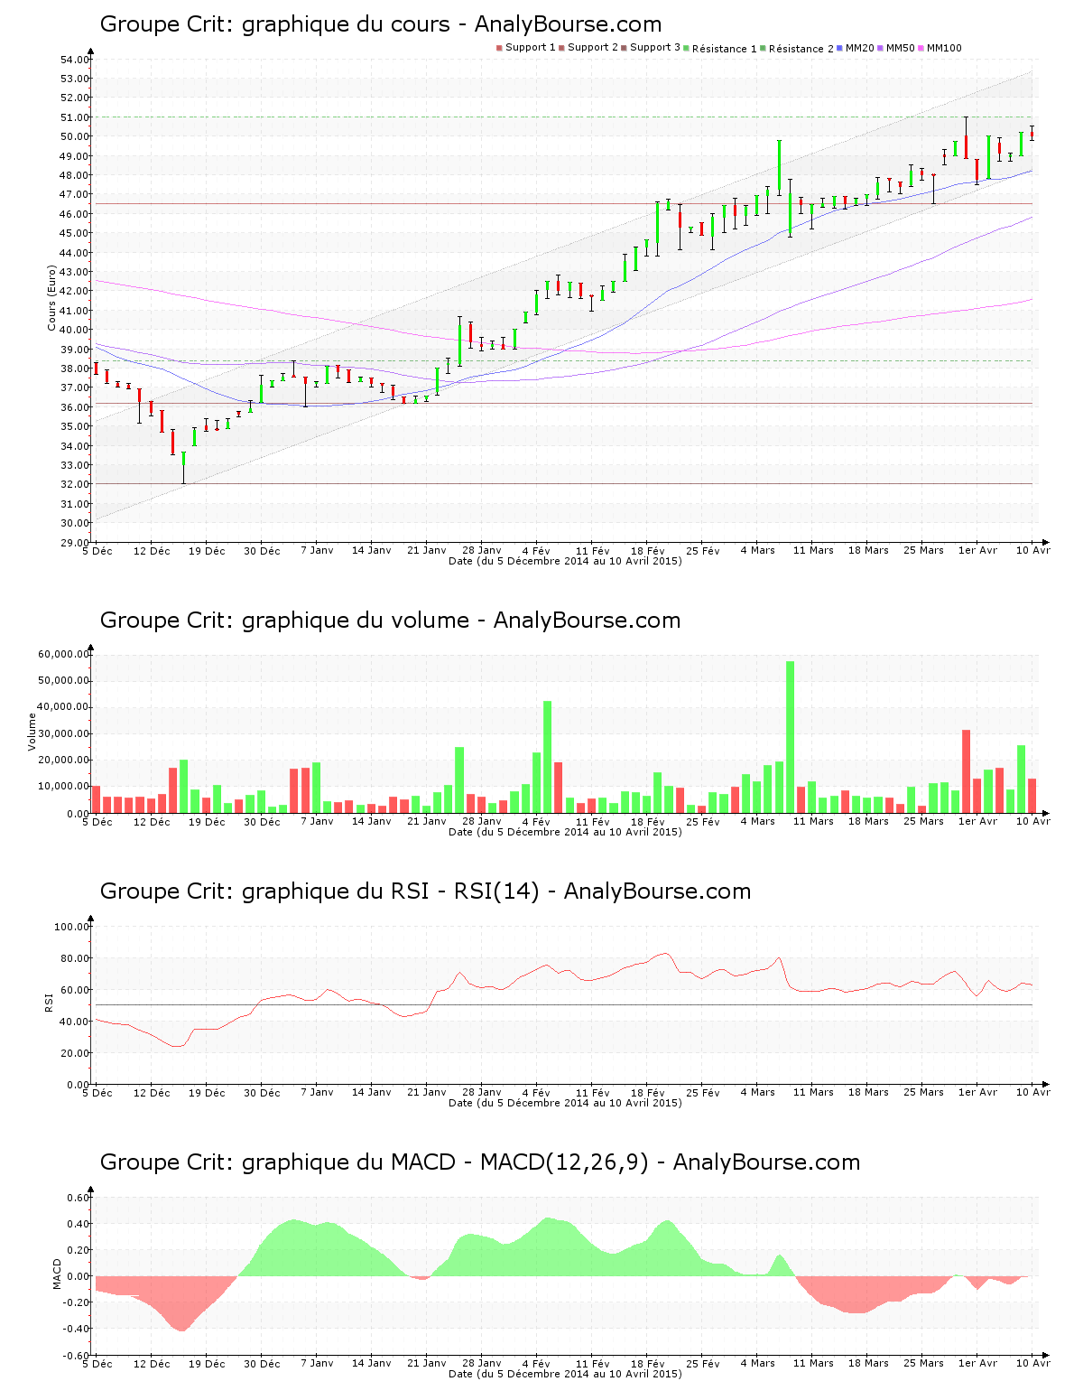Click the volume chart title text
1083x1400 pixels.
tap(390, 621)
